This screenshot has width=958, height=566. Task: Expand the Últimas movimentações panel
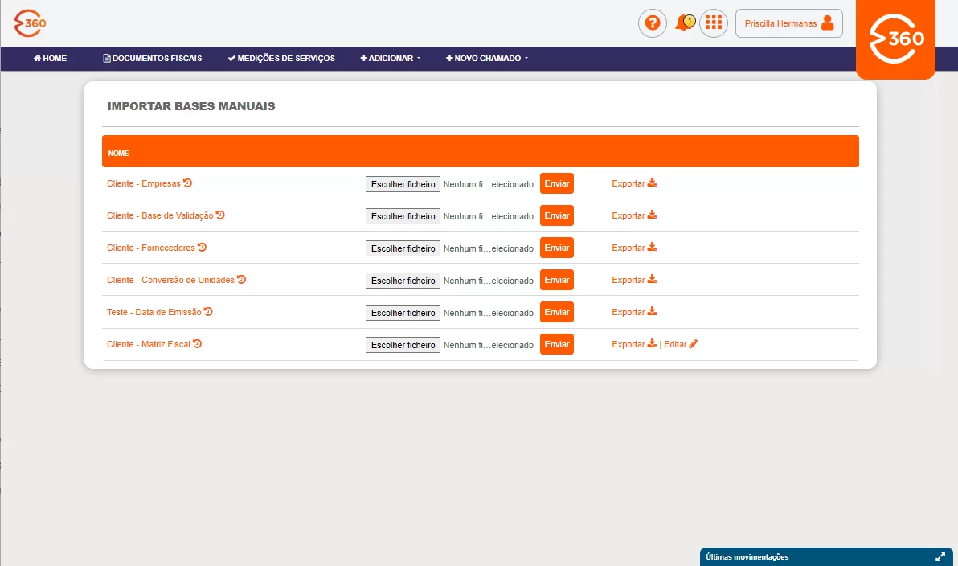click(x=940, y=557)
